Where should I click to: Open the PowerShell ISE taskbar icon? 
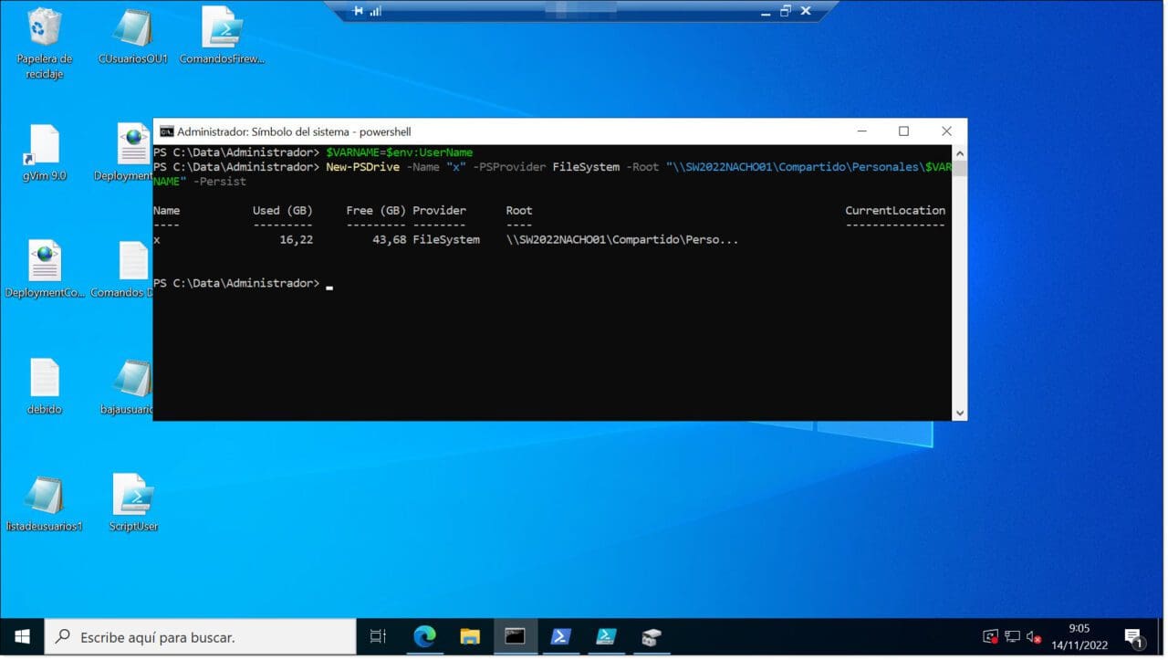605,637
